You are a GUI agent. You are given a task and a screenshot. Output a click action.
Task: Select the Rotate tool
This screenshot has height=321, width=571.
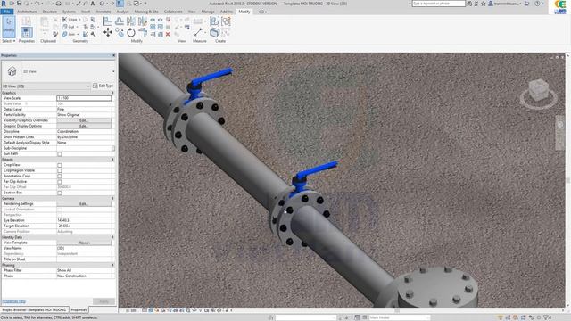click(x=131, y=32)
